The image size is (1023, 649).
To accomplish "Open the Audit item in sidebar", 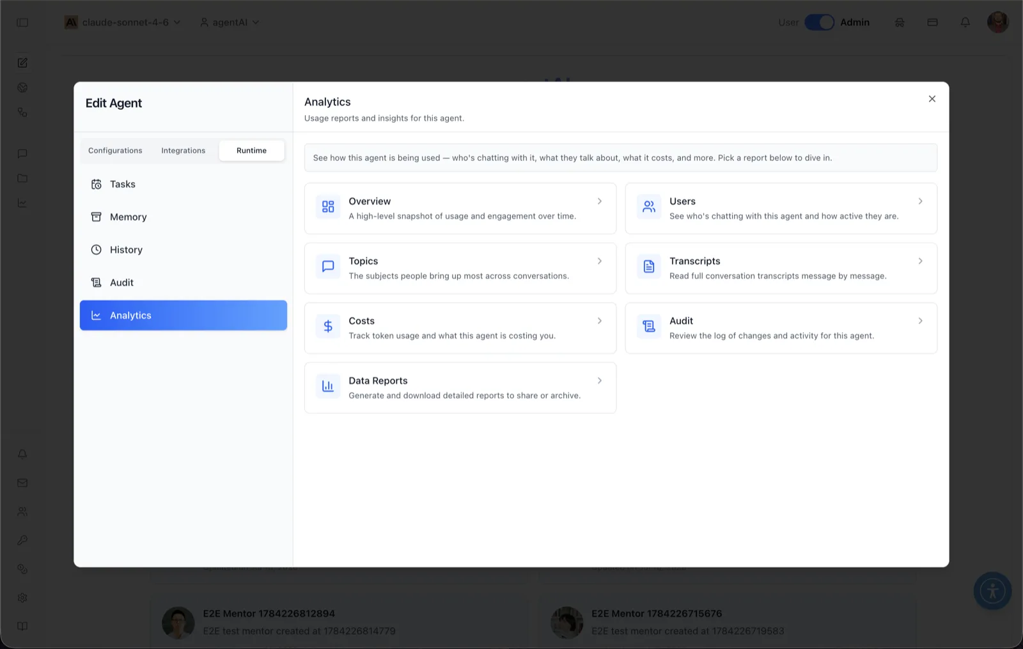I will [184, 282].
